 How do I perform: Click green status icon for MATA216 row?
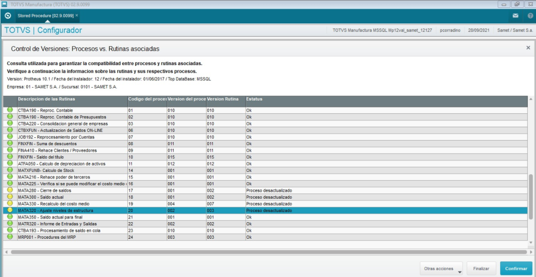pos(10,177)
